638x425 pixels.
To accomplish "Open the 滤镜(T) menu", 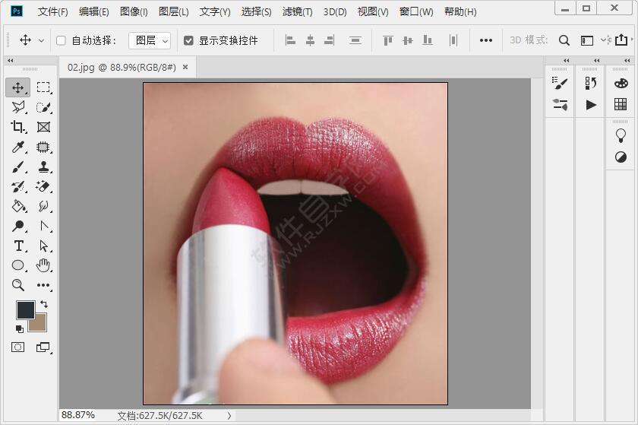I will pos(297,11).
